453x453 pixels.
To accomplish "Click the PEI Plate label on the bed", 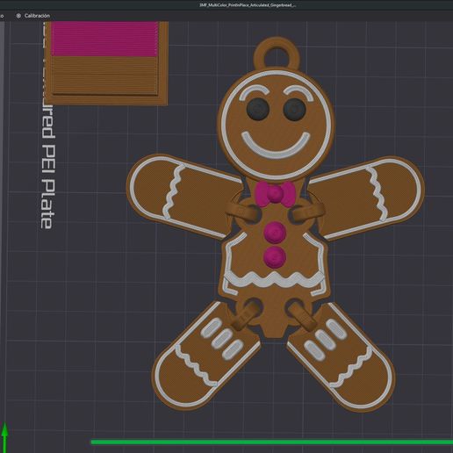I will point(47,187).
